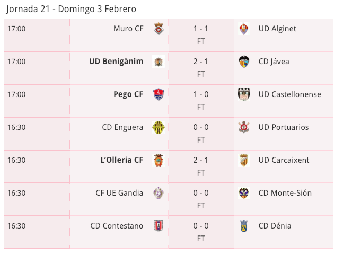The height and width of the screenshot is (254, 343).
Task: Open the Pego CF team name link
Action: (x=128, y=94)
